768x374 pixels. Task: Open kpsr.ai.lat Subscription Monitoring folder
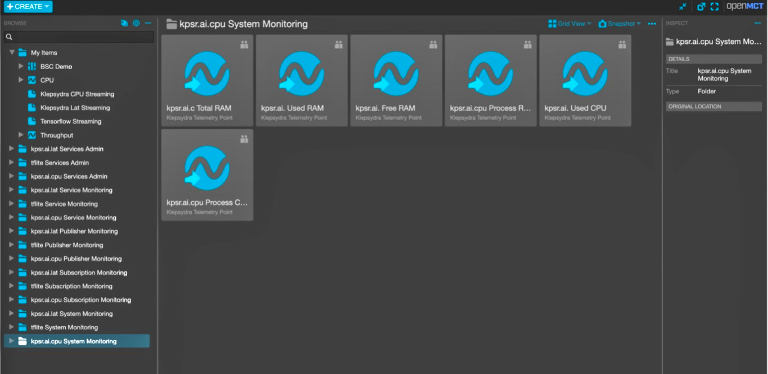79,273
